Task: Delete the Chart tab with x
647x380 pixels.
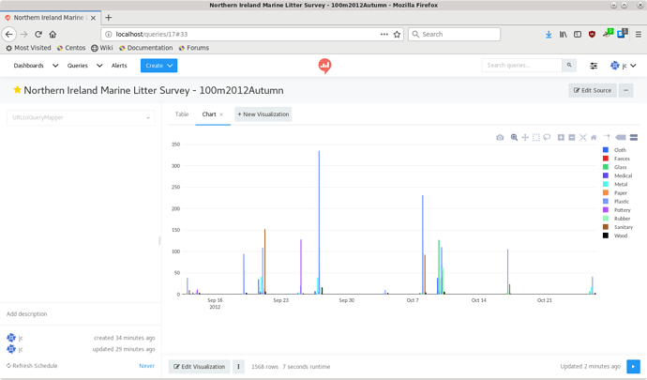Action: pos(221,114)
